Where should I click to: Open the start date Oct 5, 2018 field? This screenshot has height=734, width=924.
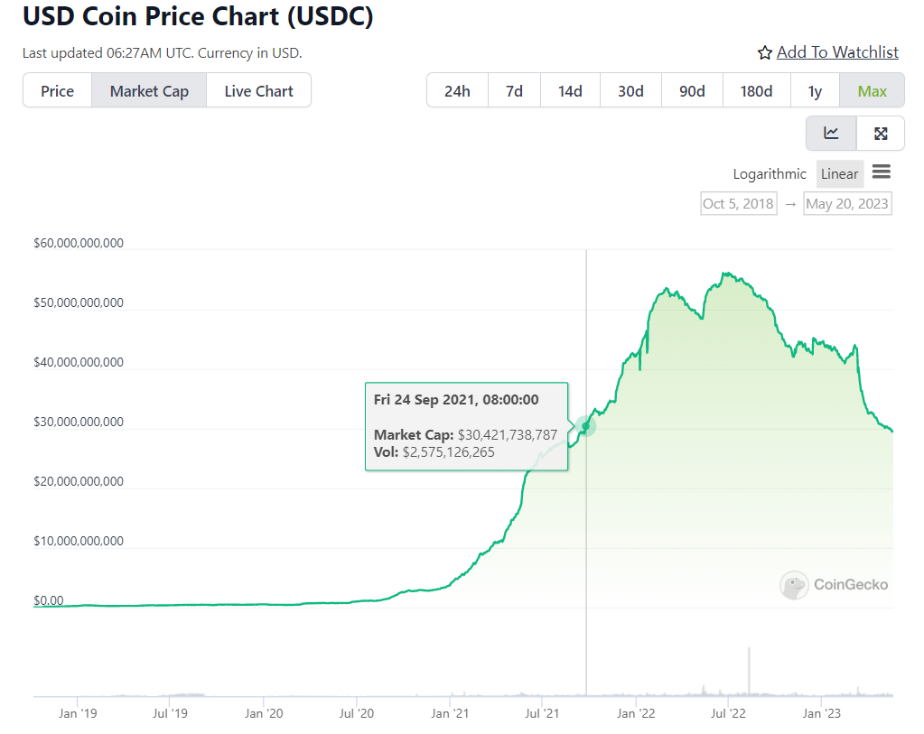739,203
